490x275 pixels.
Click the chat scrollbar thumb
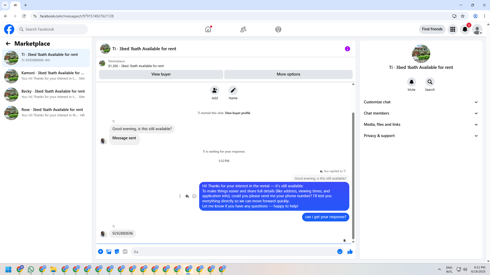coord(353,176)
